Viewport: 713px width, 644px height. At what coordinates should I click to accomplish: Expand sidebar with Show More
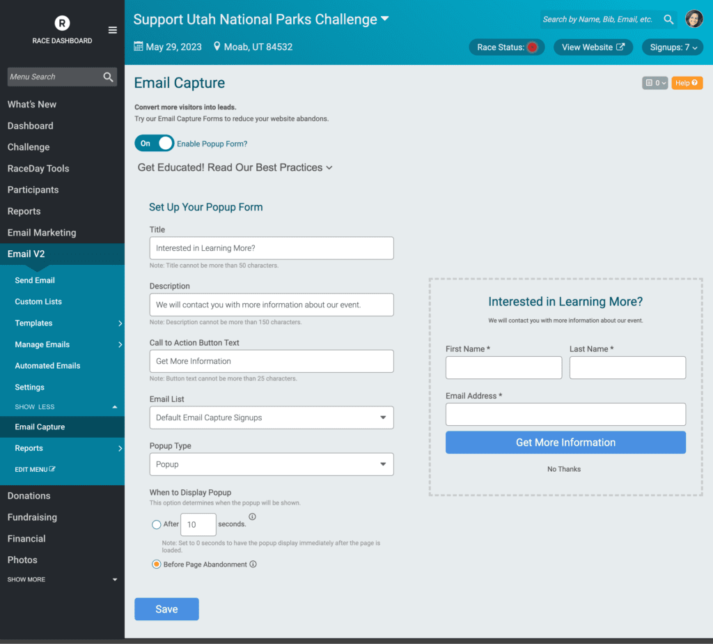coord(62,579)
